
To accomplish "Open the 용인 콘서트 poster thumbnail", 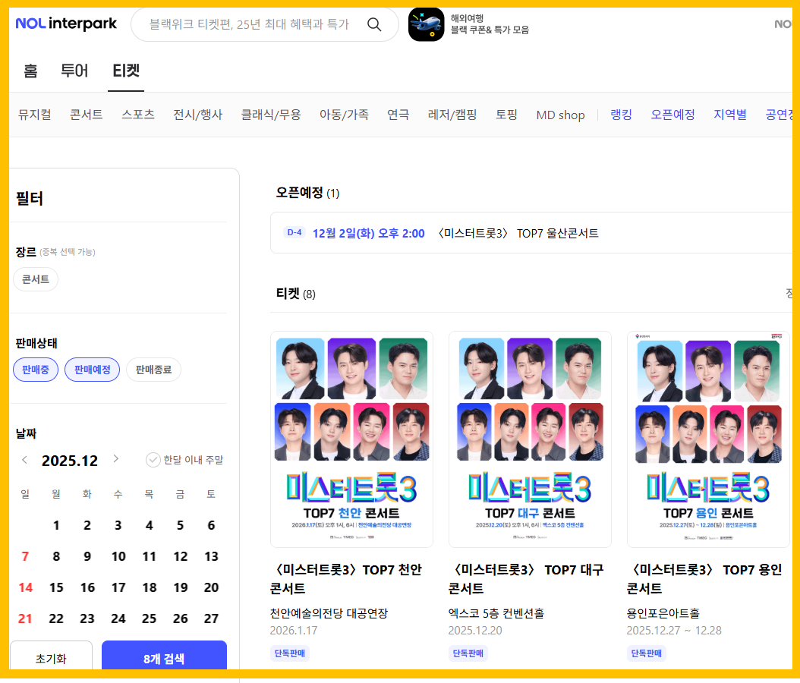I will [708, 439].
